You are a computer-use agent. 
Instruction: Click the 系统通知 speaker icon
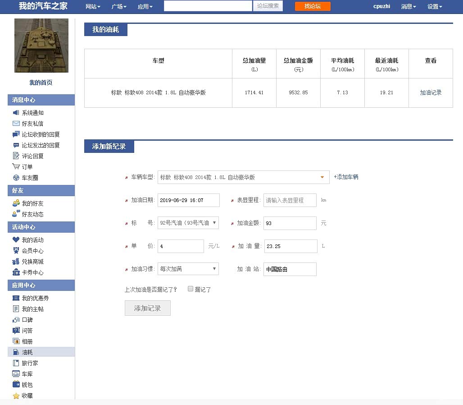point(16,113)
